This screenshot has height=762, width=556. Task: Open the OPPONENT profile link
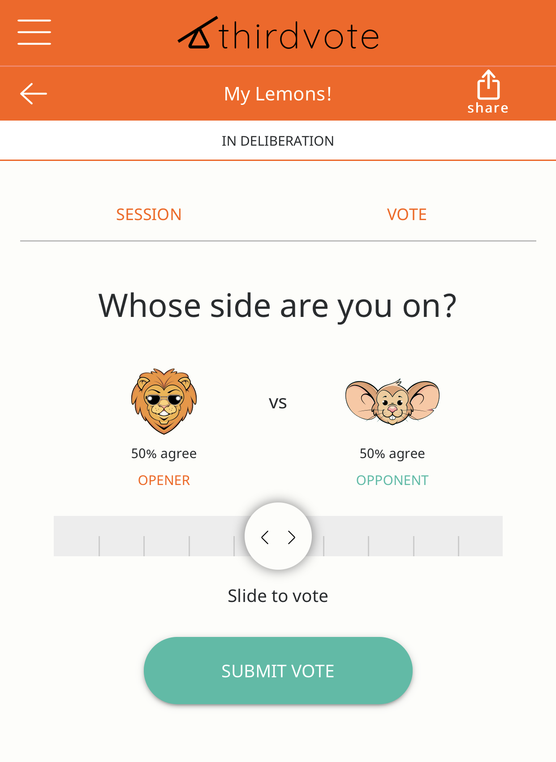coord(392,480)
